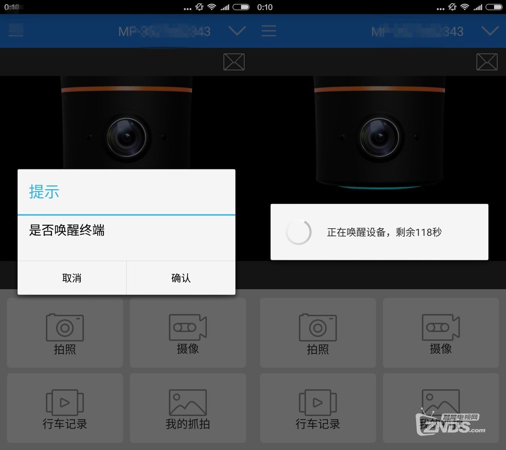Tap the 摄像 video recording icon on the left
The height and width of the screenshot is (450, 506).
pos(187,332)
